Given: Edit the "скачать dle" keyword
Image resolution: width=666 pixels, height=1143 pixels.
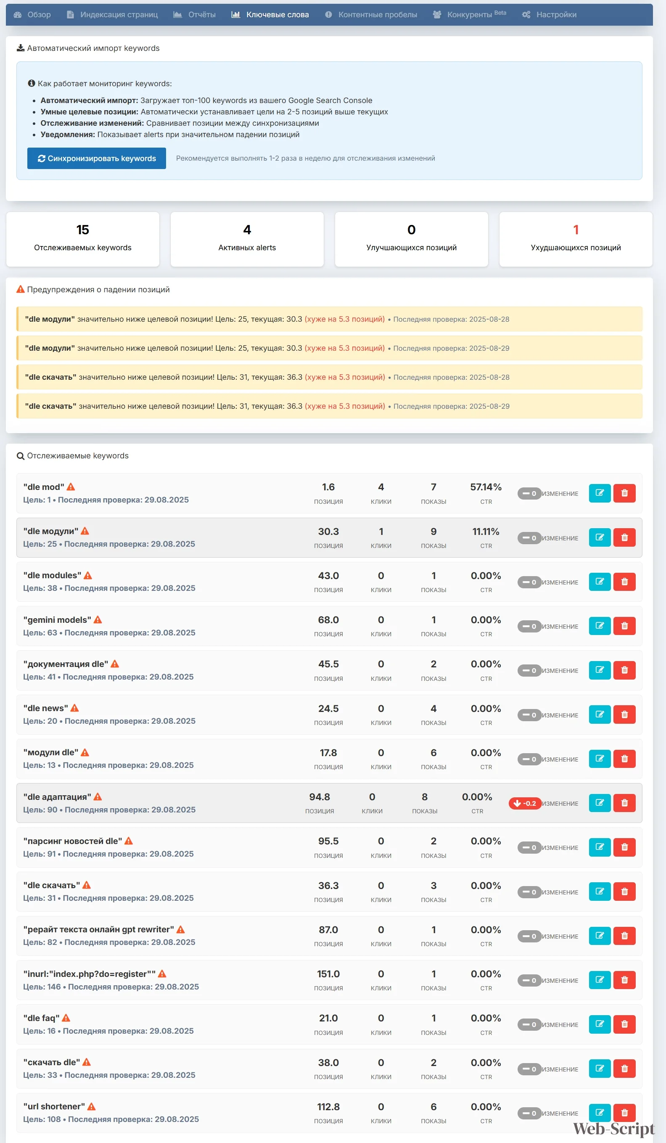Looking at the screenshot, I should click(599, 1069).
